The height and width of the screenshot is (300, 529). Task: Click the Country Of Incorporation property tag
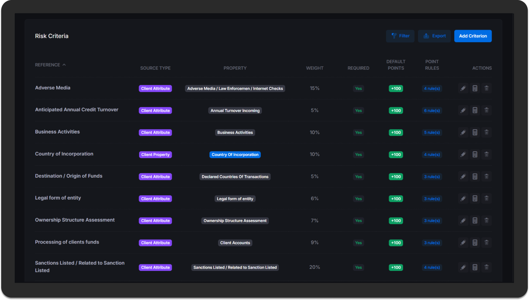pos(235,154)
